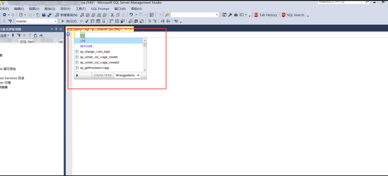Viewport: 388px width, 176px height.
Task: Click the Parse checkmark icon
Action: tap(87, 21)
